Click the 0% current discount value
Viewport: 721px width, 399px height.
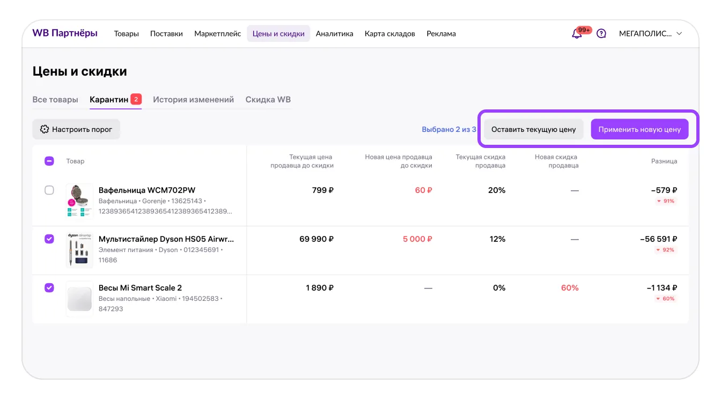click(499, 287)
